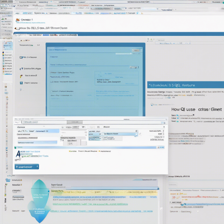Click the address input field atop front dialog
This screenshot has width=224, height=224.
[44, 122]
